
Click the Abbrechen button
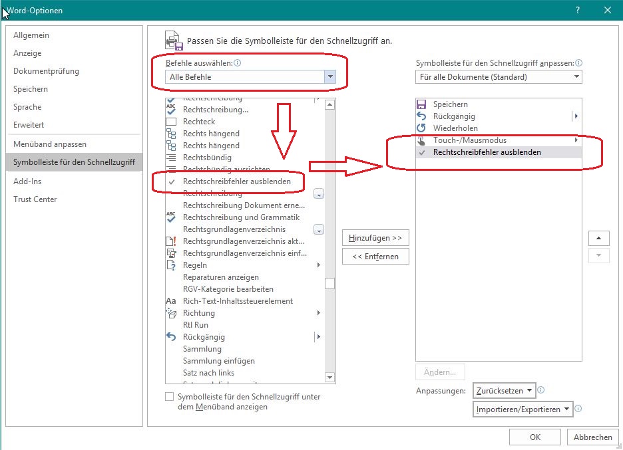click(x=593, y=437)
